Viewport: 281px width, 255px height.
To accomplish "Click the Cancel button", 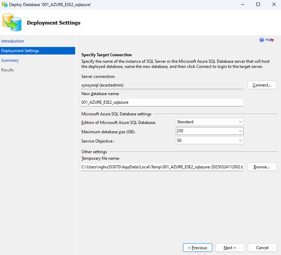I will (x=263, y=248).
